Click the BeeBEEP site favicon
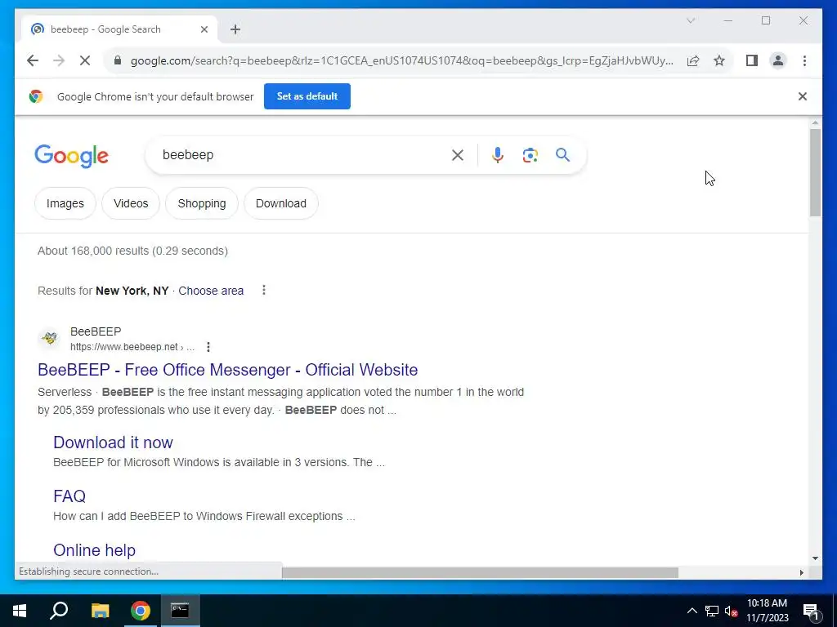Viewport: 837px width, 627px height. coord(50,338)
